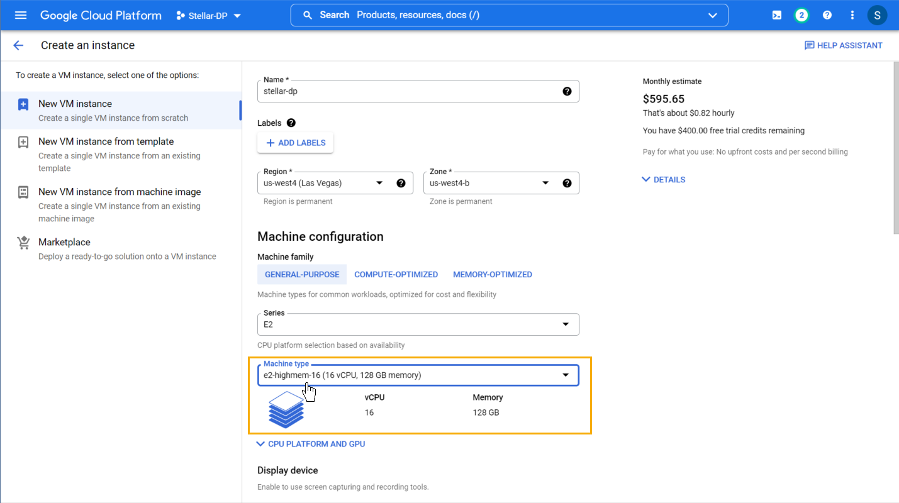Click help icon beside Name field

(567, 91)
